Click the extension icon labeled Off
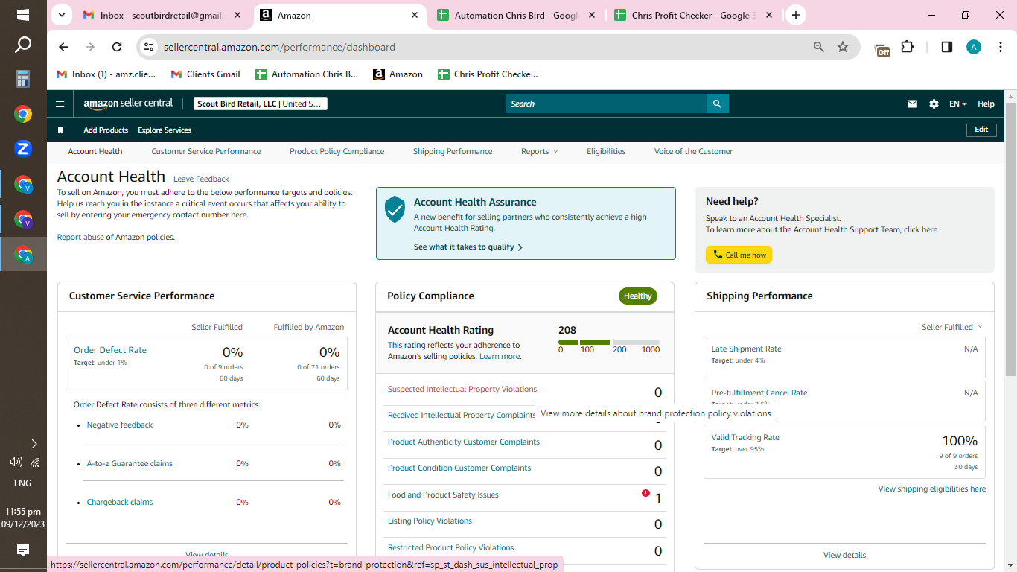The height and width of the screenshot is (572, 1017). [x=882, y=48]
